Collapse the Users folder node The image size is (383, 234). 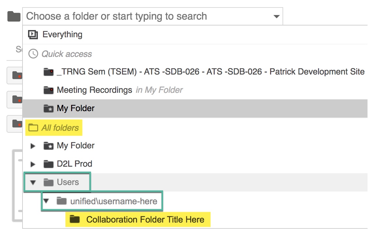[x=33, y=182]
